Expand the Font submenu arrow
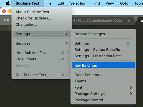The width and height of the screenshot is (143, 107). (131, 87)
